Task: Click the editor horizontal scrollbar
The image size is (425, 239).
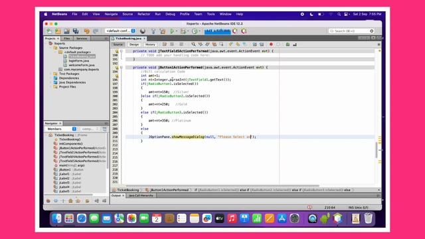Action: tap(222, 186)
